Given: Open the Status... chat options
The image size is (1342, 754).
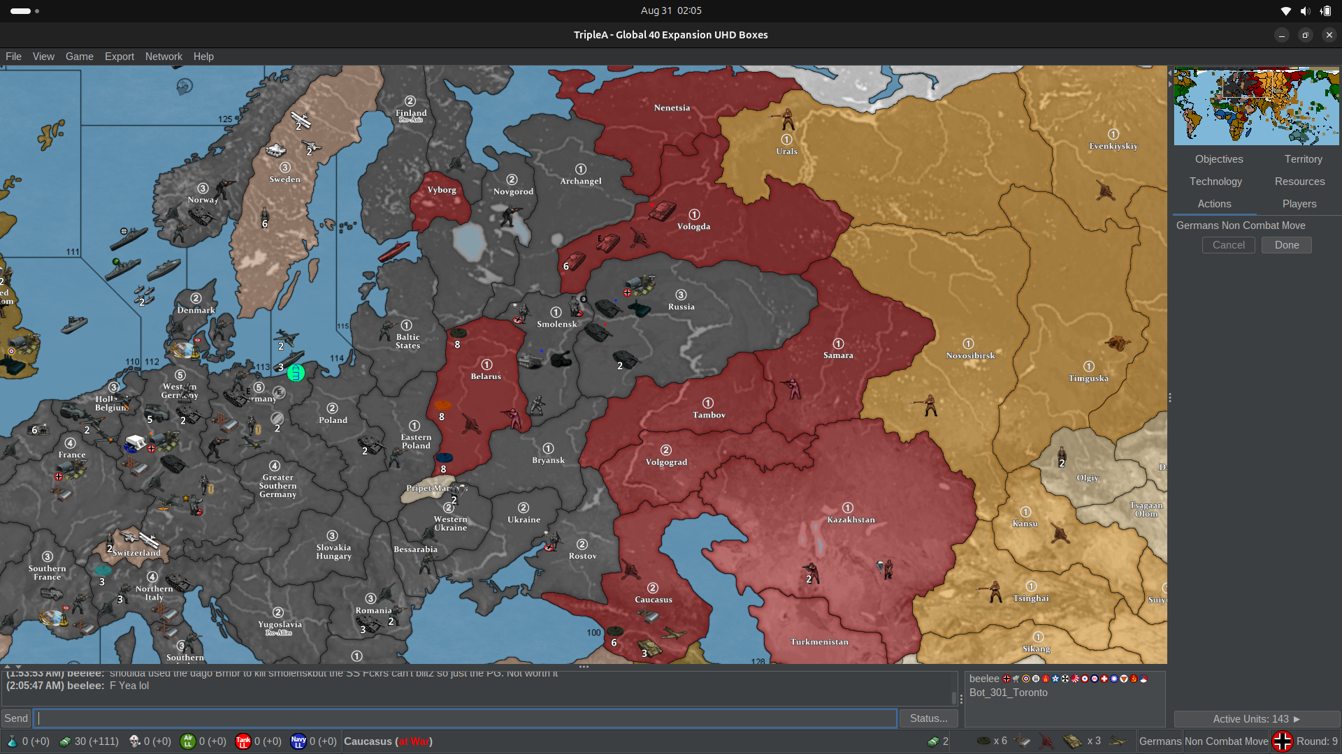Looking at the screenshot, I should [x=928, y=718].
